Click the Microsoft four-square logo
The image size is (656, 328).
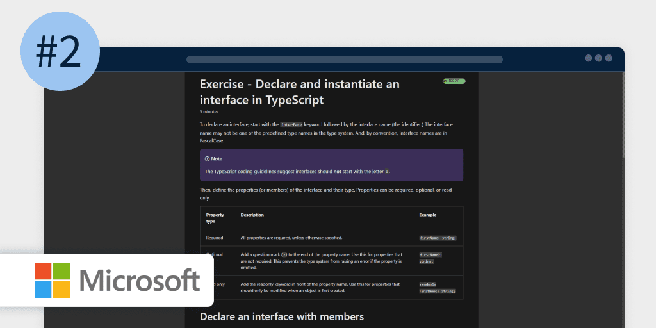click(x=52, y=280)
